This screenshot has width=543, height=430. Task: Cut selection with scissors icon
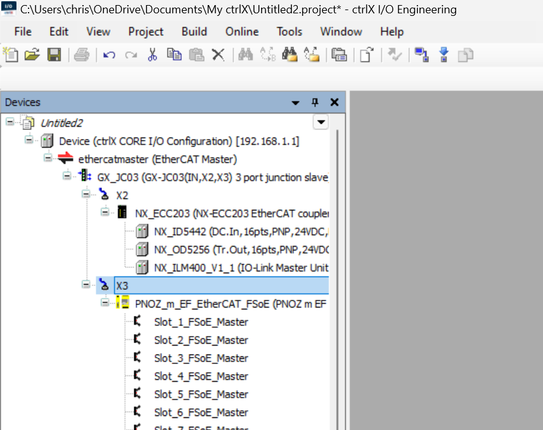152,55
